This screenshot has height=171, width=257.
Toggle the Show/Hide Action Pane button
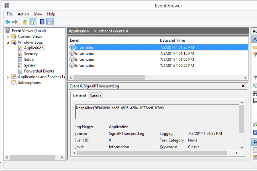click(50, 22)
